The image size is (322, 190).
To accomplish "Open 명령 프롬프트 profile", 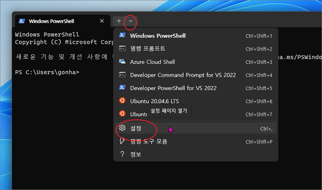I will [x=196, y=49].
